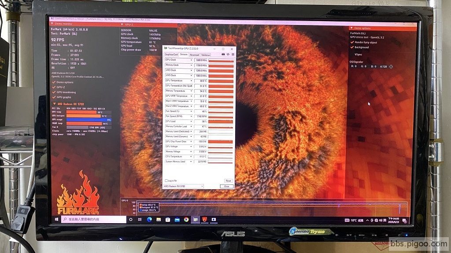This screenshot has height=253, width=451.
Task: Click the GPU-Z refresh icon
Action: [228, 54]
